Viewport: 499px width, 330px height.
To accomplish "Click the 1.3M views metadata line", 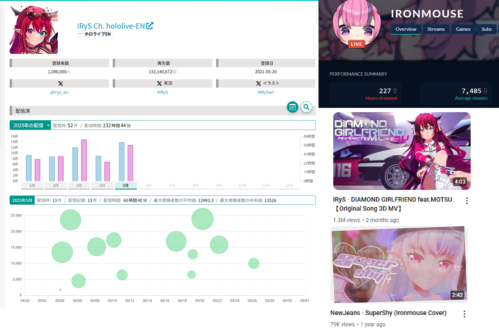I will 366,220.
